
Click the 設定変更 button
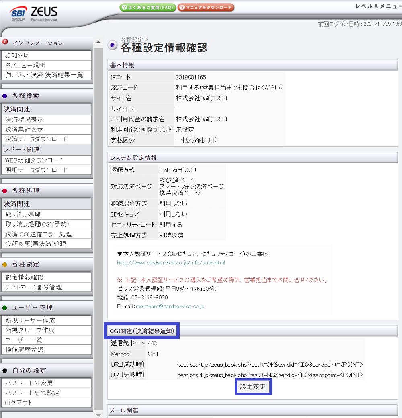253,387
